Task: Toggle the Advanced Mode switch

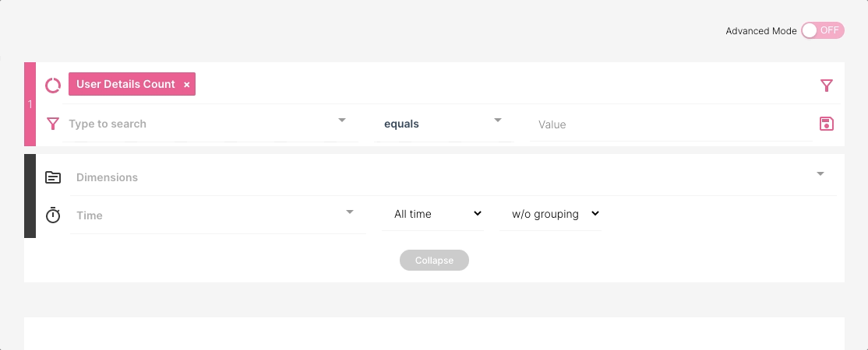Action: click(x=822, y=30)
